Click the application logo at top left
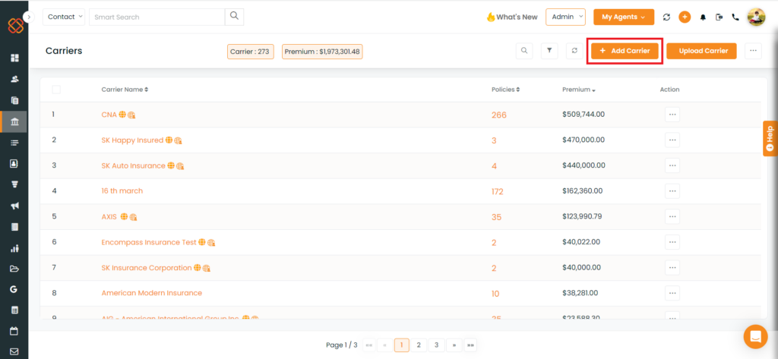Screen dimensions: 778x359 (x=15, y=25)
